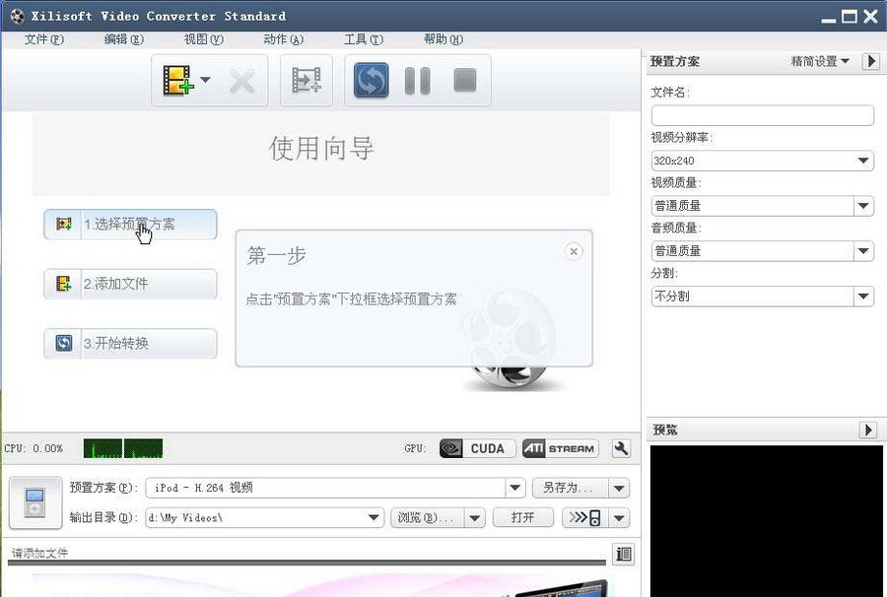The height and width of the screenshot is (597, 887).
Task: Expand the 预置方案 preset dropdown
Action: pyautogui.click(x=514, y=487)
